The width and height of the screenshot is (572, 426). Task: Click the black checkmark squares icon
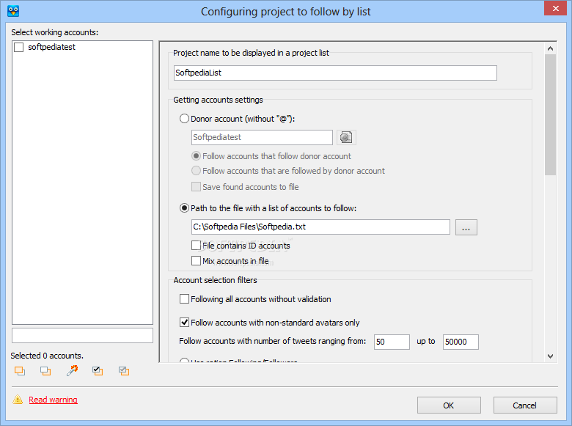point(98,371)
